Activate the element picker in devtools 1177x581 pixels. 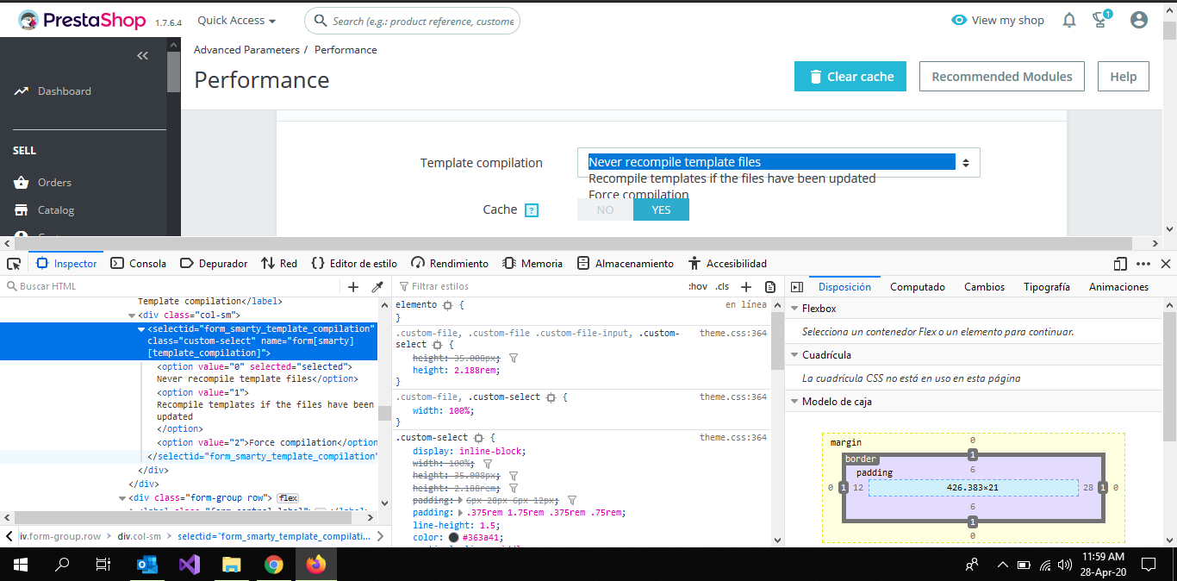[13, 264]
